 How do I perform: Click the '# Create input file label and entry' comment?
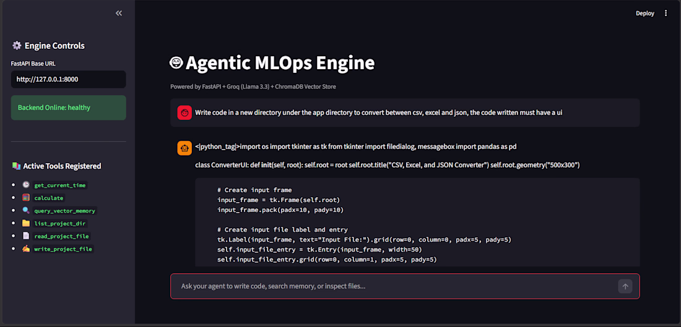coord(282,230)
